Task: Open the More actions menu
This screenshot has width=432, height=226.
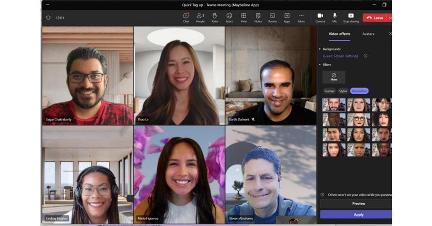Action: tap(302, 18)
